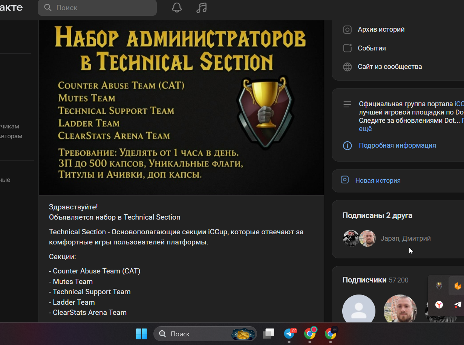464x345 pixels.
Task: Click the События calendar icon
Action: point(348,48)
